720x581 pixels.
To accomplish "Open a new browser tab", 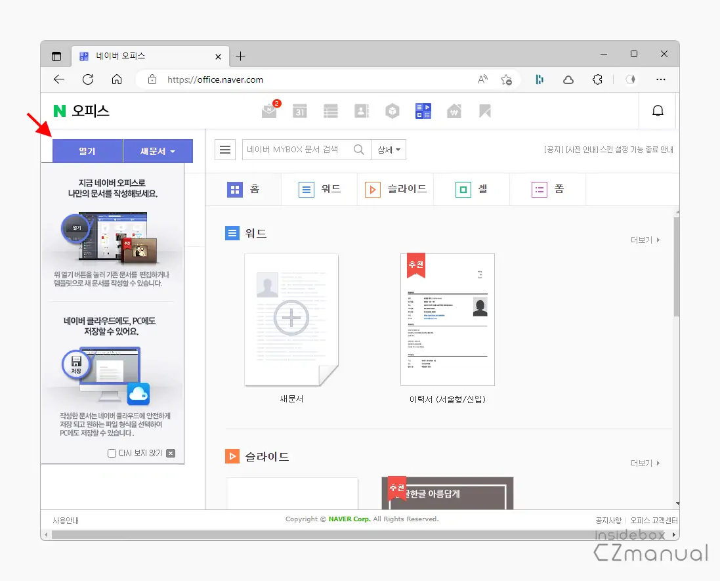I will coord(240,56).
